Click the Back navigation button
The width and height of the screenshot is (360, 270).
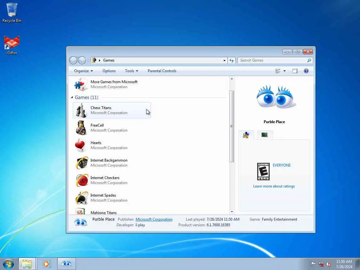(x=73, y=60)
